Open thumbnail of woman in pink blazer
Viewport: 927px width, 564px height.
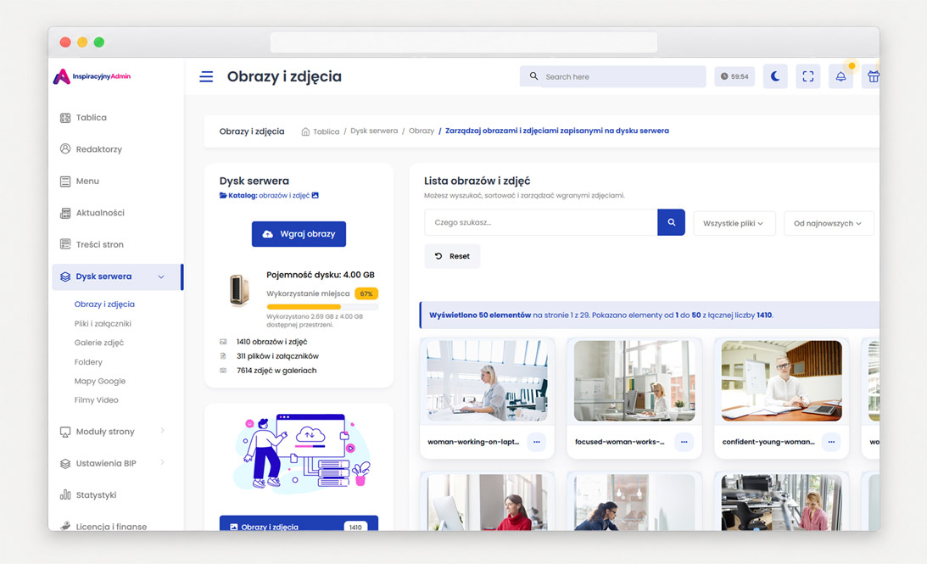coord(782,502)
